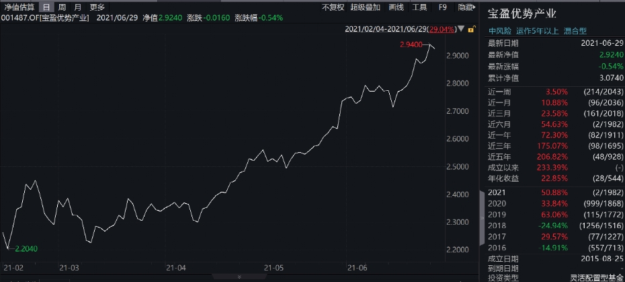Click the 近五年 return 206.82%
Screen dimensions: 625x282
pos(553,157)
